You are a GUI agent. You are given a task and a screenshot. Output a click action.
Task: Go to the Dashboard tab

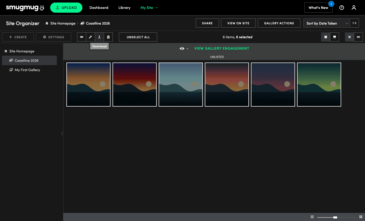pyautogui.click(x=99, y=8)
